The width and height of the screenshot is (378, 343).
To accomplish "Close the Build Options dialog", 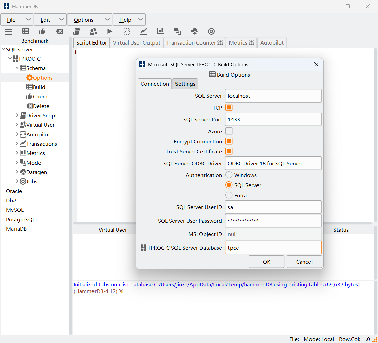I will [x=316, y=64].
